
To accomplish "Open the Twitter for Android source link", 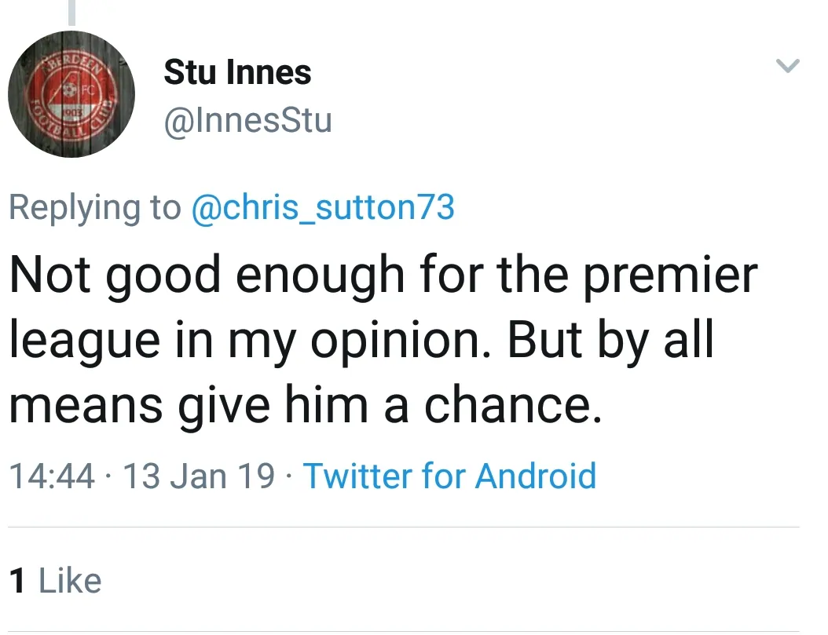I will tap(449, 476).
